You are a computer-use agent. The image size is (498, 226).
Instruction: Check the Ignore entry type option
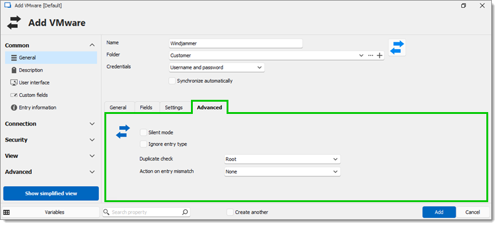tap(144, 144)
